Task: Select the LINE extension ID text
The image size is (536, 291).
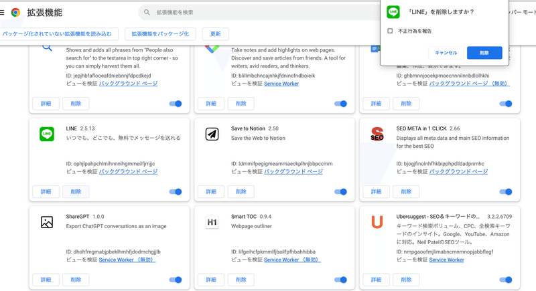Action: click(111, 164)
